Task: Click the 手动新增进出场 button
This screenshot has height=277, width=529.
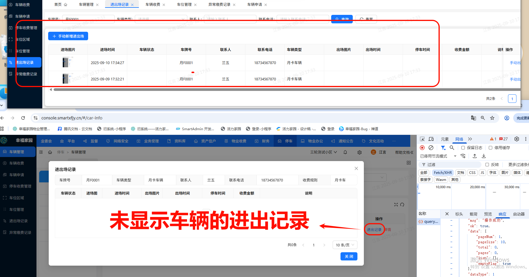Action: [68, 36]
